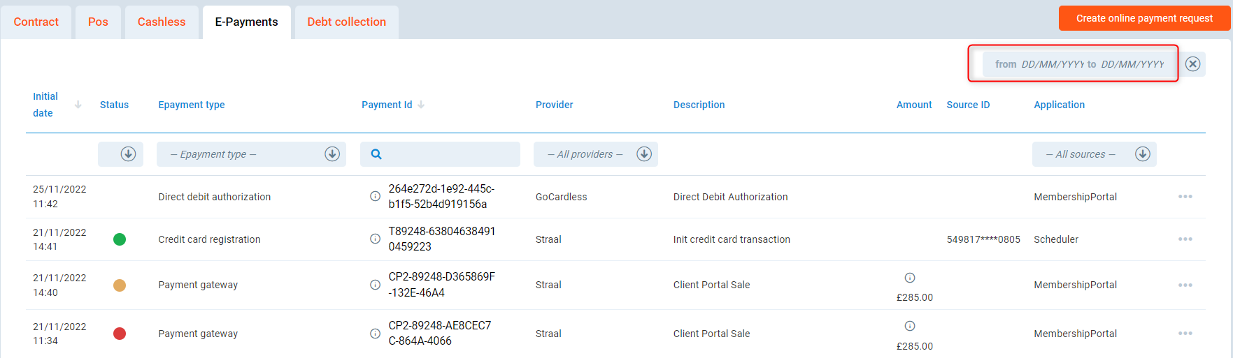Click the Payment Id search field
Image resolution: width=1233 pixels, height=358 pixels.
[x=448, y=154]
